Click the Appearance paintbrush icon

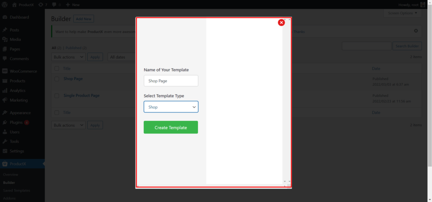click(5, 113)
